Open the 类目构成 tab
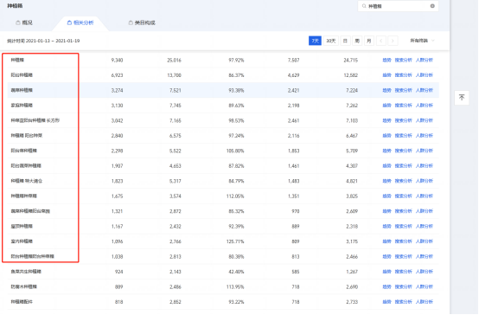The height and width of the screenshot is (315, 479). [x=142, y=22]
